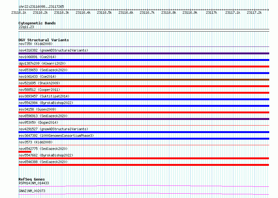Click the 23117k ruler position
278x198 pixels.
[211, 12]
